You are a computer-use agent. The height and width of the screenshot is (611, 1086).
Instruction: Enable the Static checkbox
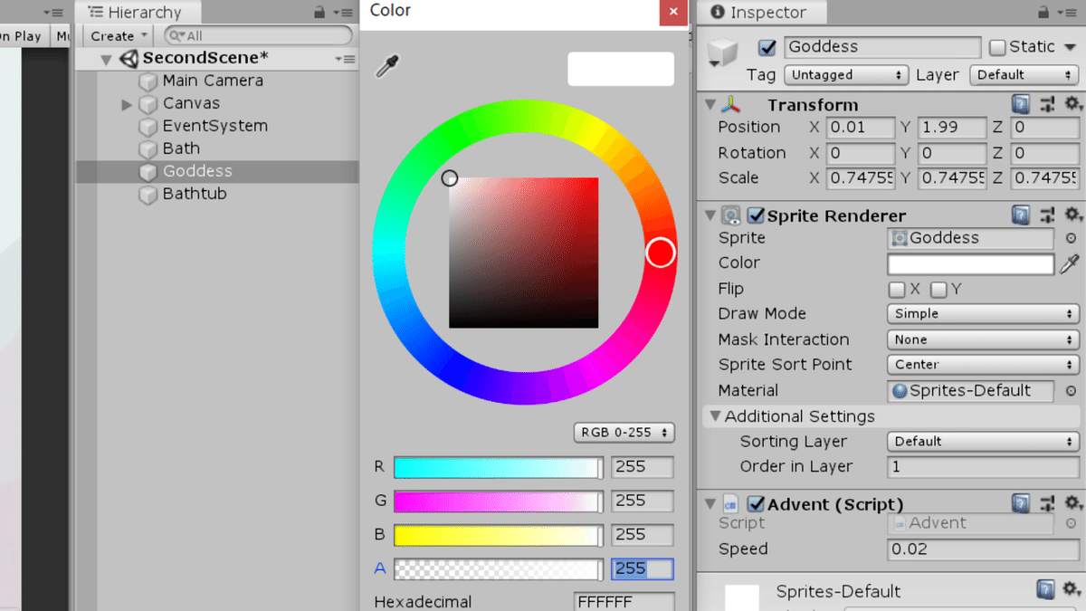point(997,47)
